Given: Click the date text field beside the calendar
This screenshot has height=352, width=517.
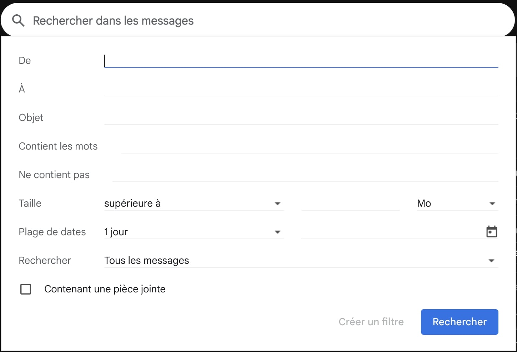Looking at the screenshot, I should [x=391, y=232].
